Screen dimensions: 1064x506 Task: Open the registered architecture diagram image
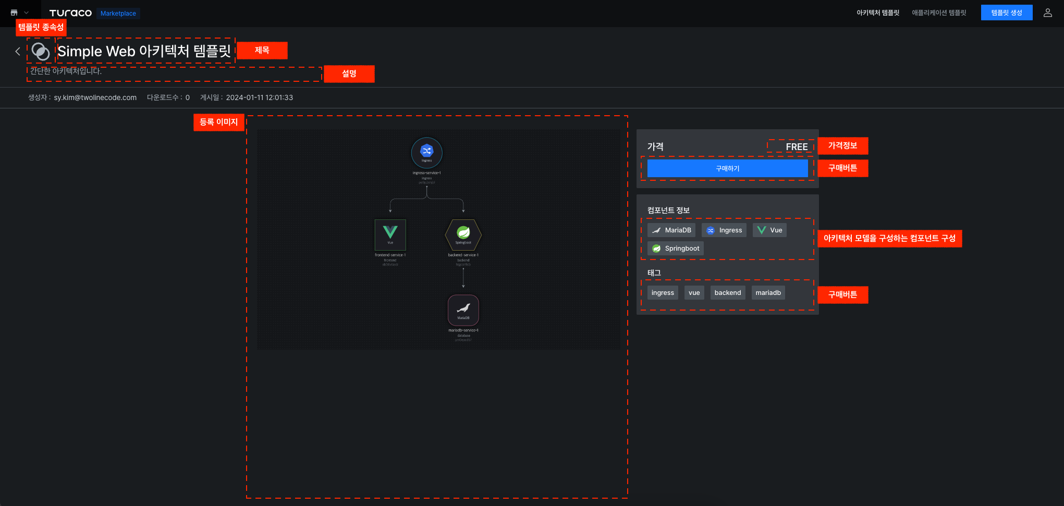click(438, 239)
